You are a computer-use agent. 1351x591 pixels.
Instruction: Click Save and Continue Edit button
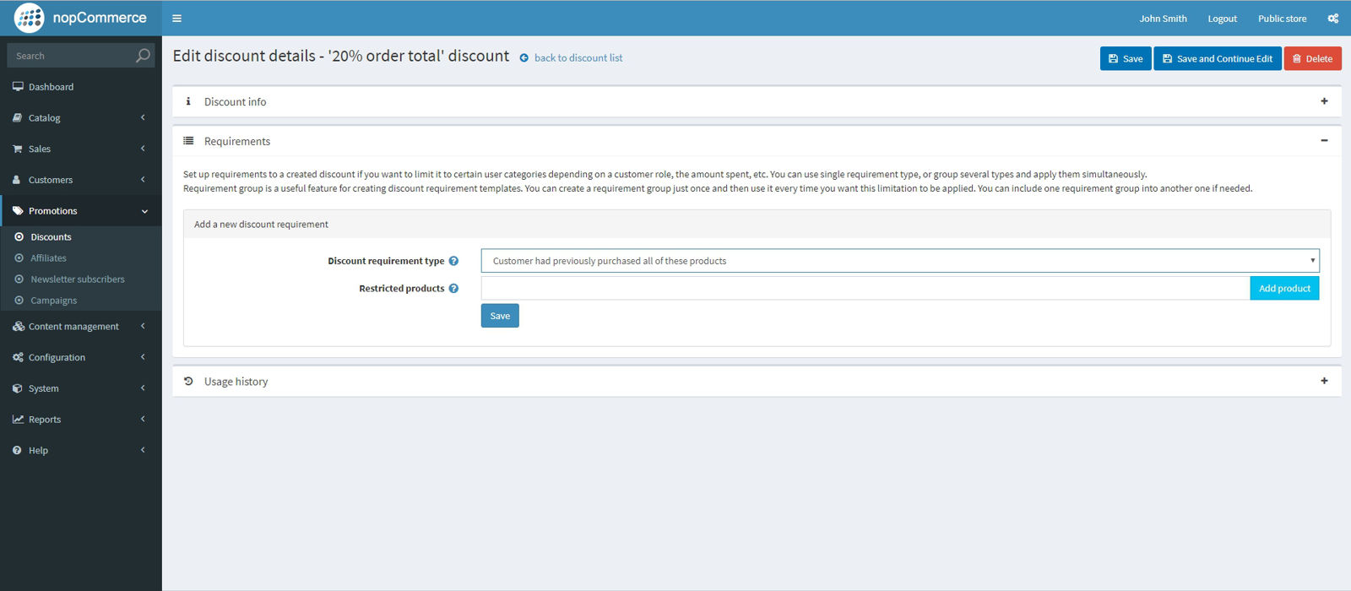[1217, 58]
